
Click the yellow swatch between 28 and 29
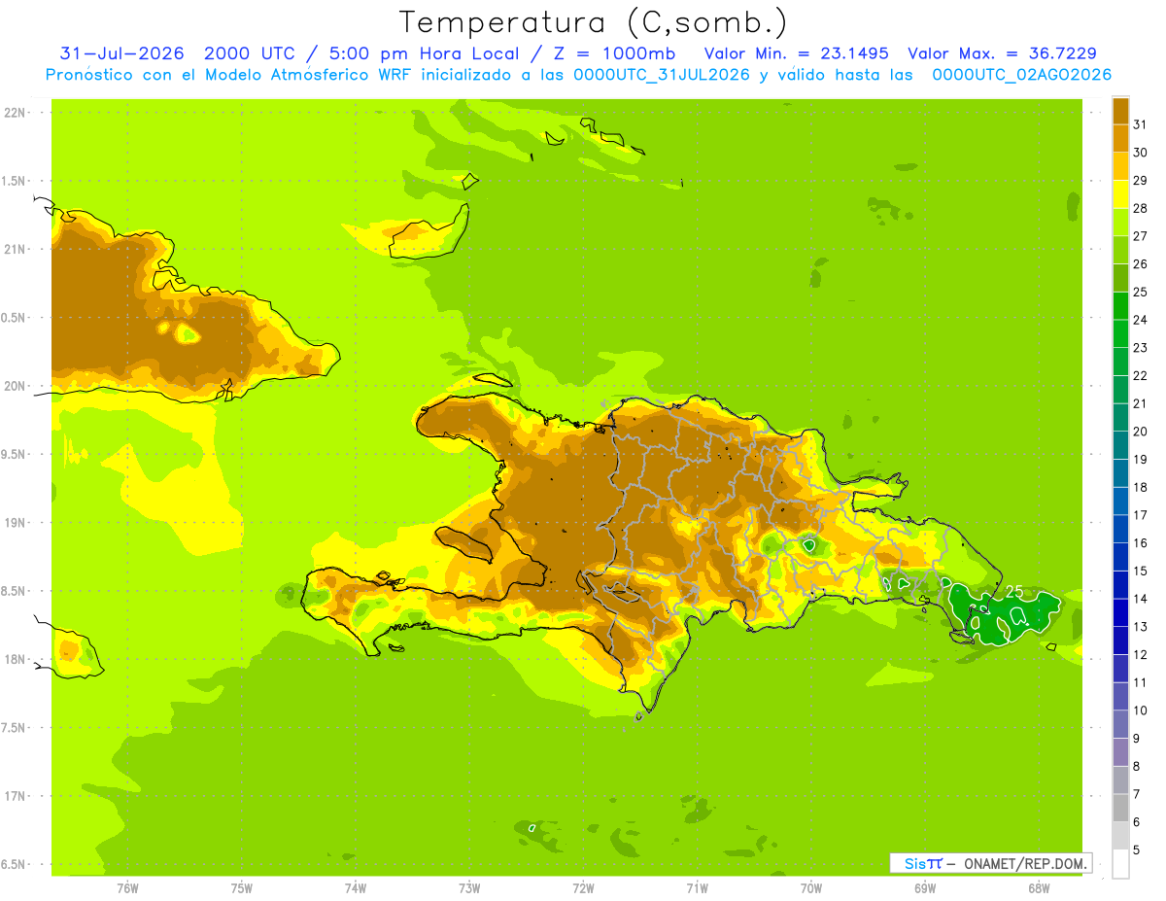click(x=1120, y=194)
